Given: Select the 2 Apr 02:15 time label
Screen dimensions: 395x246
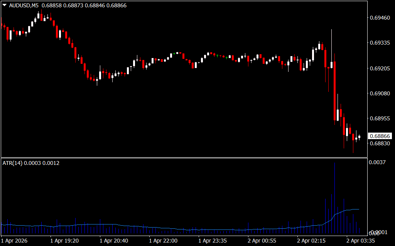Looking at the screenshot, I should click(x=311, y=241).
